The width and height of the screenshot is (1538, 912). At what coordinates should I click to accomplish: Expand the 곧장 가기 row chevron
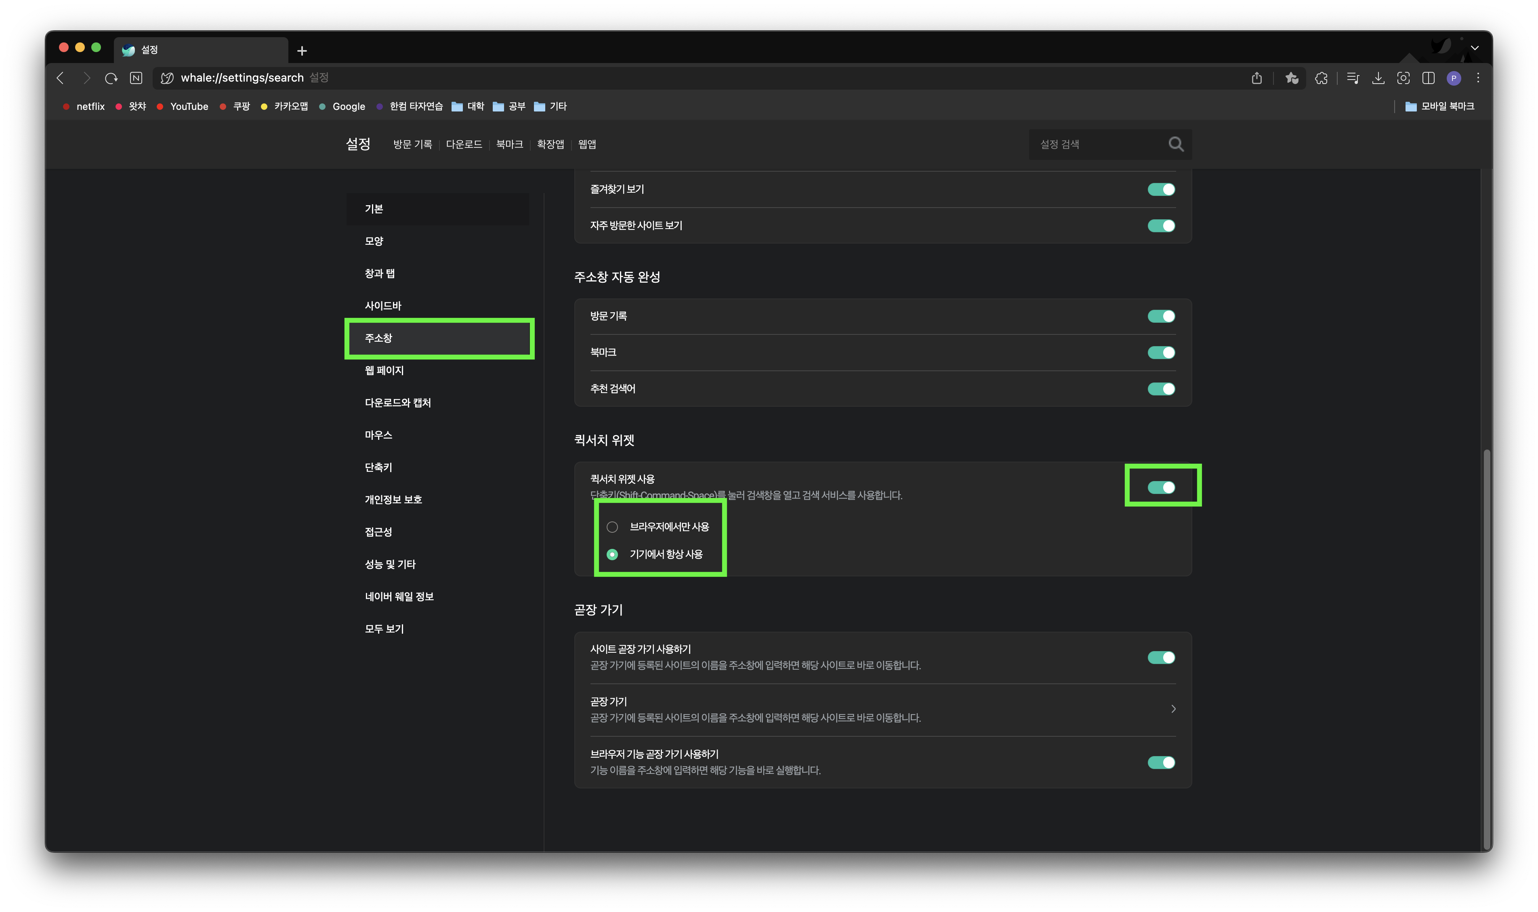[x=1173, y=709]
